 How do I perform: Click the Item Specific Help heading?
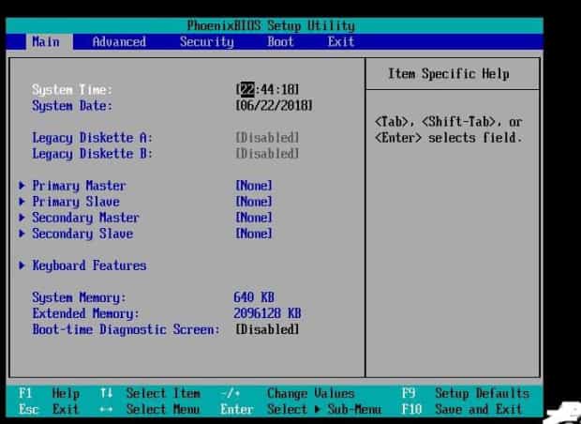click(449, 74)
